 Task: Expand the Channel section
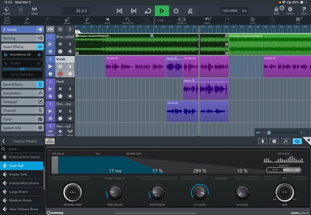[22, 111]
